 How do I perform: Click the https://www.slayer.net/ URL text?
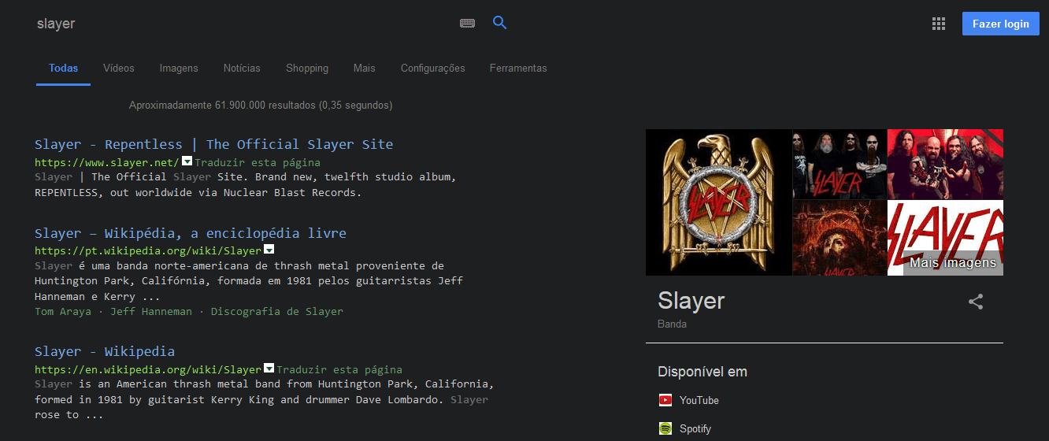click(107, 163)
